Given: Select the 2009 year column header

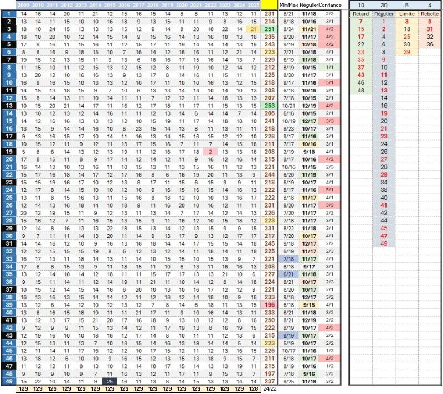Looking at the screenshot, I should point(24,4).
